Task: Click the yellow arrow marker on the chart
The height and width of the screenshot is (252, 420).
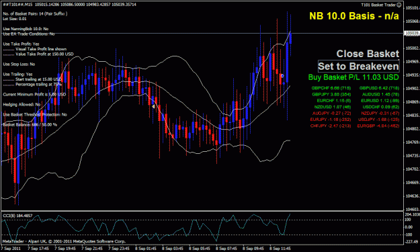Action: point(153,107)
